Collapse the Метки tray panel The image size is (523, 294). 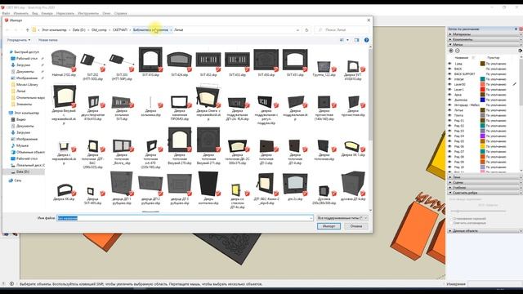485,44
